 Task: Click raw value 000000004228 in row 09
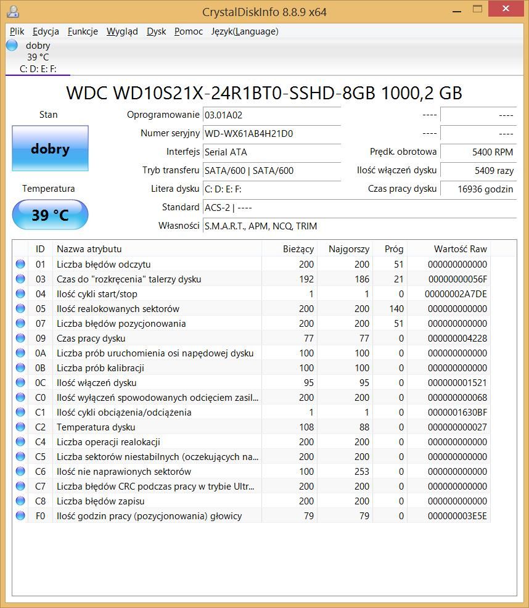457,339
